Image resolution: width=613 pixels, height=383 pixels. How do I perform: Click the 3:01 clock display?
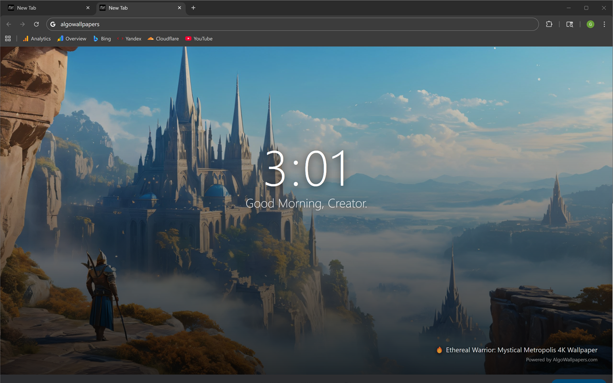306,169
